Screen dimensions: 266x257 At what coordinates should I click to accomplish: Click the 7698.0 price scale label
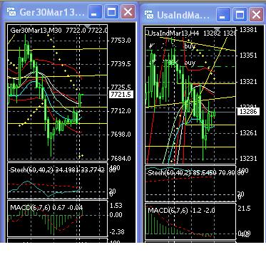click(x=121, y=135)
